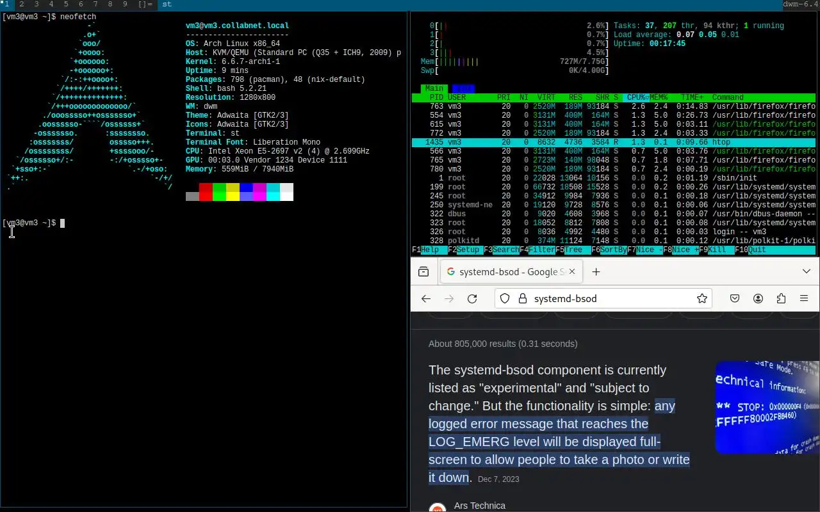Click the Firefox forward arrow
Image resolution: width=820 pixels, height=512 pixels.
pos(449,298)
